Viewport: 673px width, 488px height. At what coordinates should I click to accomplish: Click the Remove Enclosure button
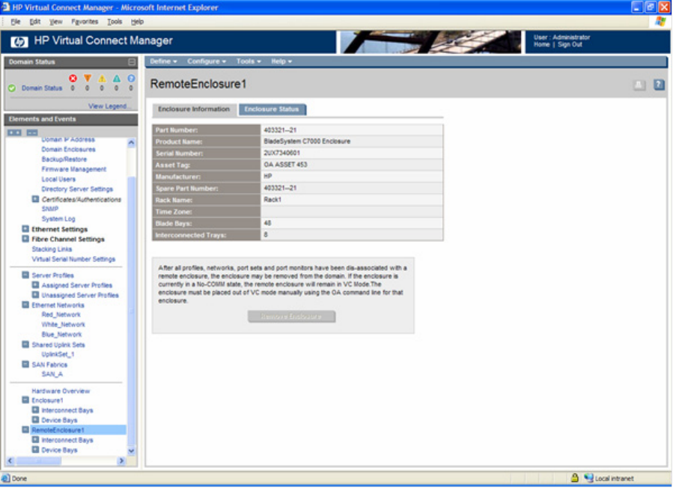click(x=291, y=317)
